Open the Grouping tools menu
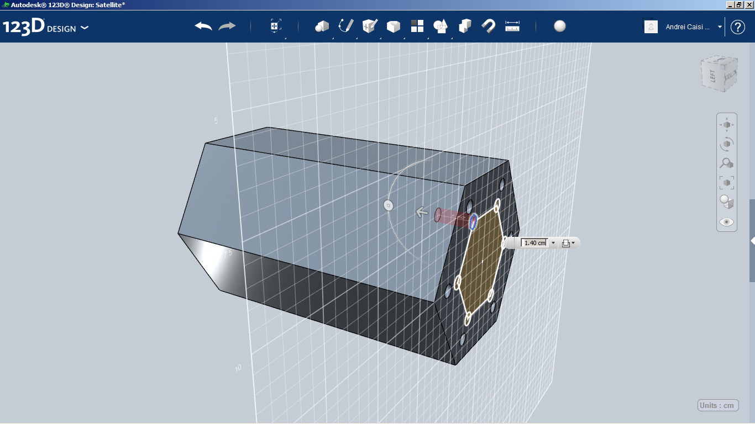The width and height of the screenshot is (755, 424). coord(441,26)
